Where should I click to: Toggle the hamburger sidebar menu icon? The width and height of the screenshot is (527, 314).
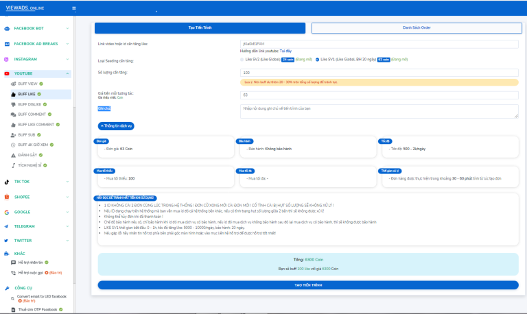tap(74, 8)
